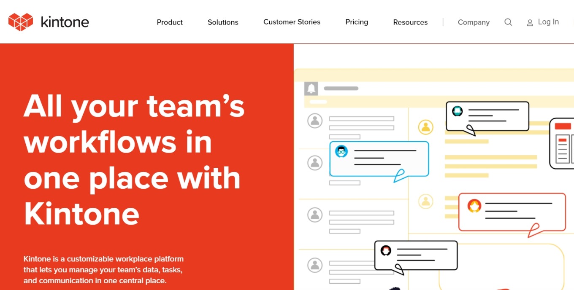
Task: Go to Customer Stories
Action: click(292, 22)
